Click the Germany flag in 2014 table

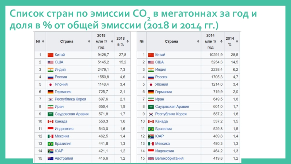coord(151,92)
